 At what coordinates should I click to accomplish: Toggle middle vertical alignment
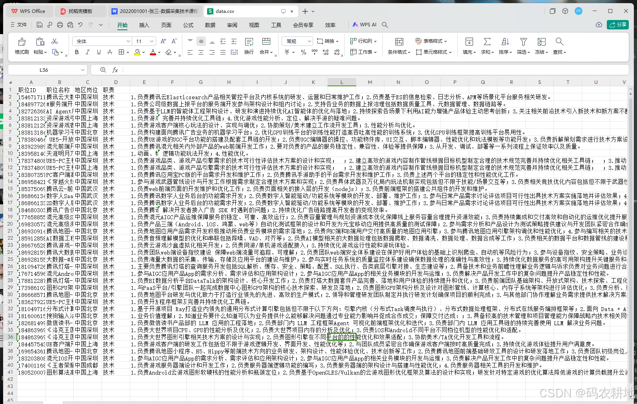pyautogui.click(x=201, y=41)
